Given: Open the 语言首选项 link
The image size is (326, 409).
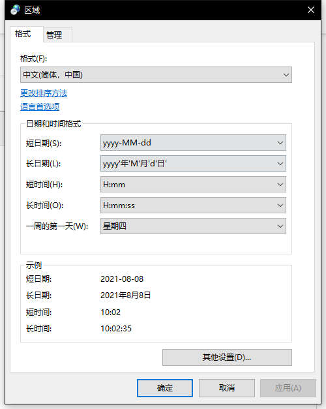Looking at the screenshot, I should (40, 107).
